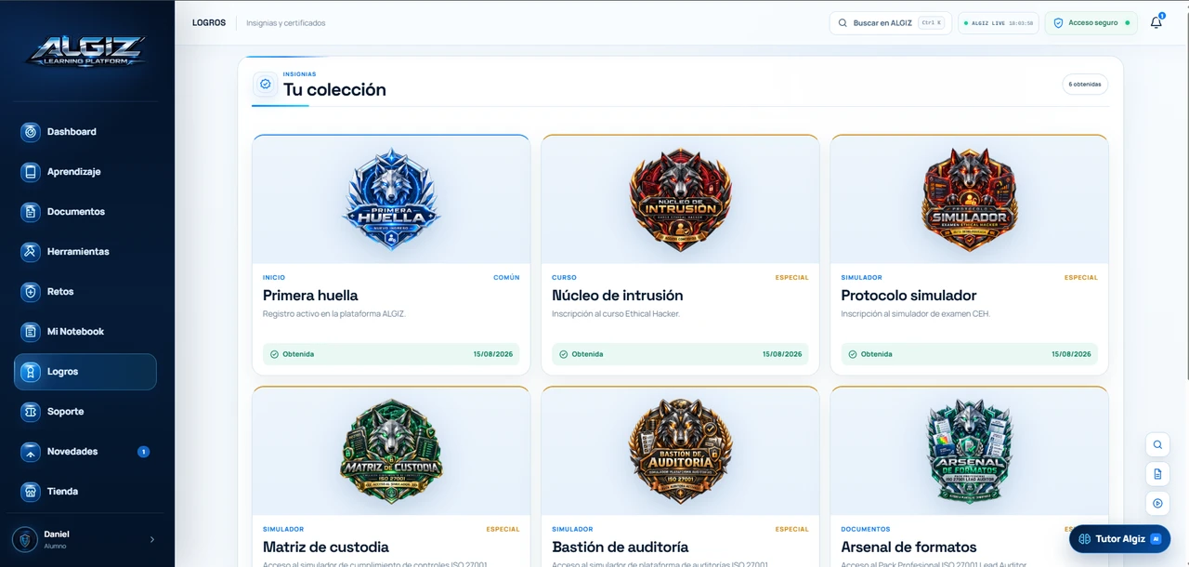Click the Tutor Algiz brain icon

point(1084,539)
